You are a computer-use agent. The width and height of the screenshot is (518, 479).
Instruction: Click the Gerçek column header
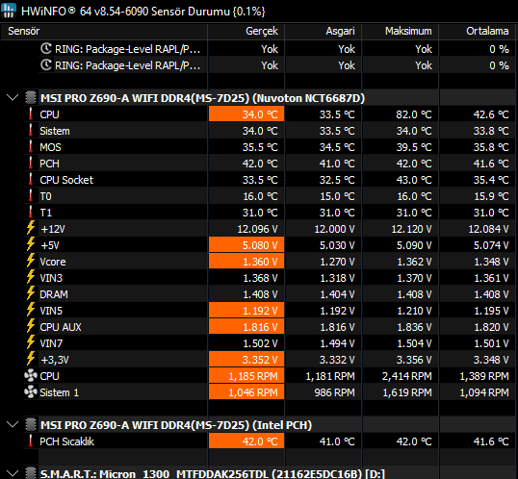point(246,31)
